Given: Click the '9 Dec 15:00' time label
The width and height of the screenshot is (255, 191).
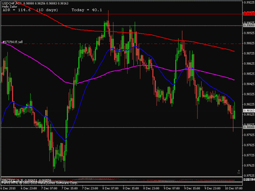Looking at the screenshot, I should (192, 189).
